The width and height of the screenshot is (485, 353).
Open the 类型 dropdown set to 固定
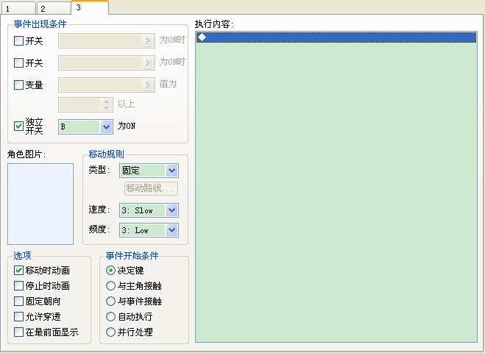coord(149,171)
